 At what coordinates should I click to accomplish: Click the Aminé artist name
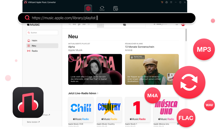pos(128,50)
